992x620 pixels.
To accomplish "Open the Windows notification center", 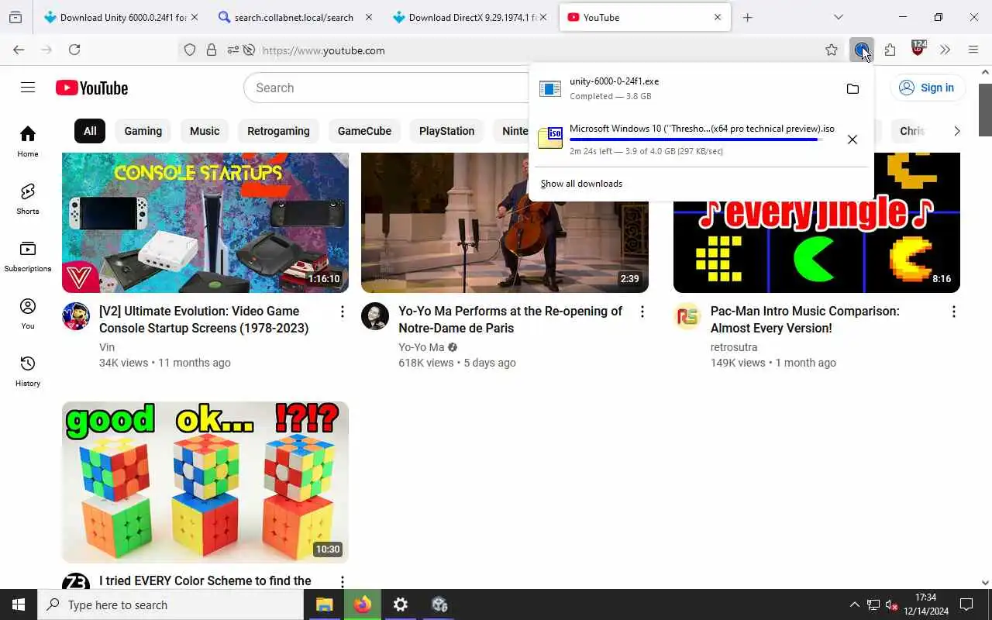I will (966, 604).
